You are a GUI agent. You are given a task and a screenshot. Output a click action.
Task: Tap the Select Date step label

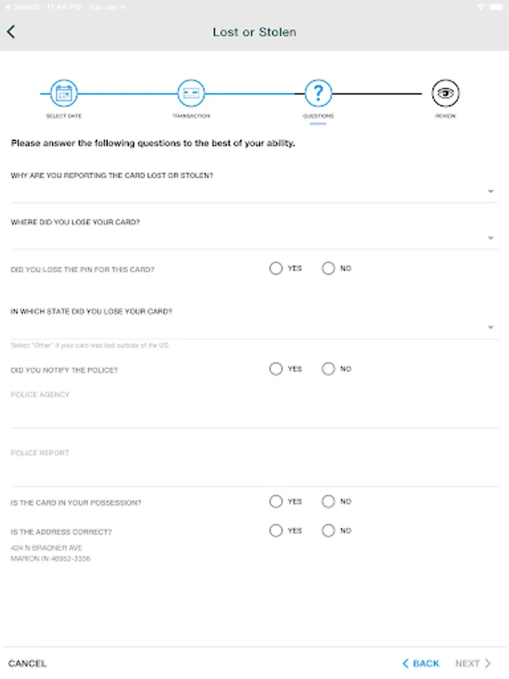[64, 116]
